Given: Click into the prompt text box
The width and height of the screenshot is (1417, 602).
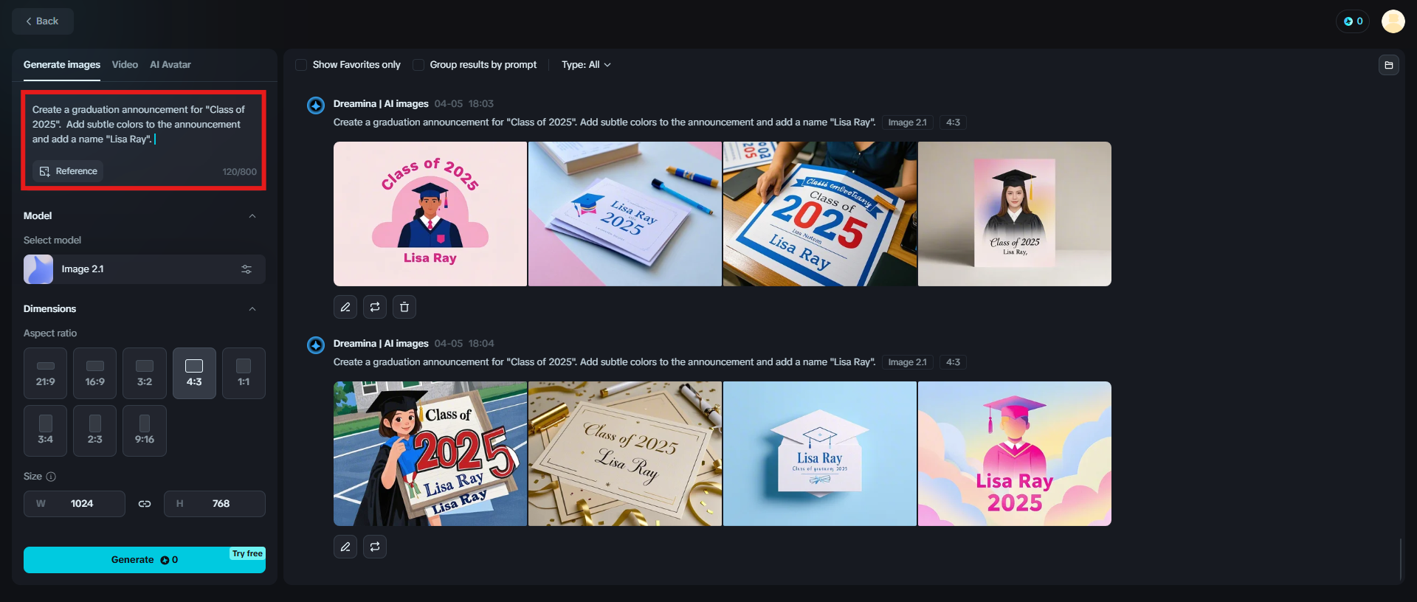Looking at the screenshot, I should 143,125.
